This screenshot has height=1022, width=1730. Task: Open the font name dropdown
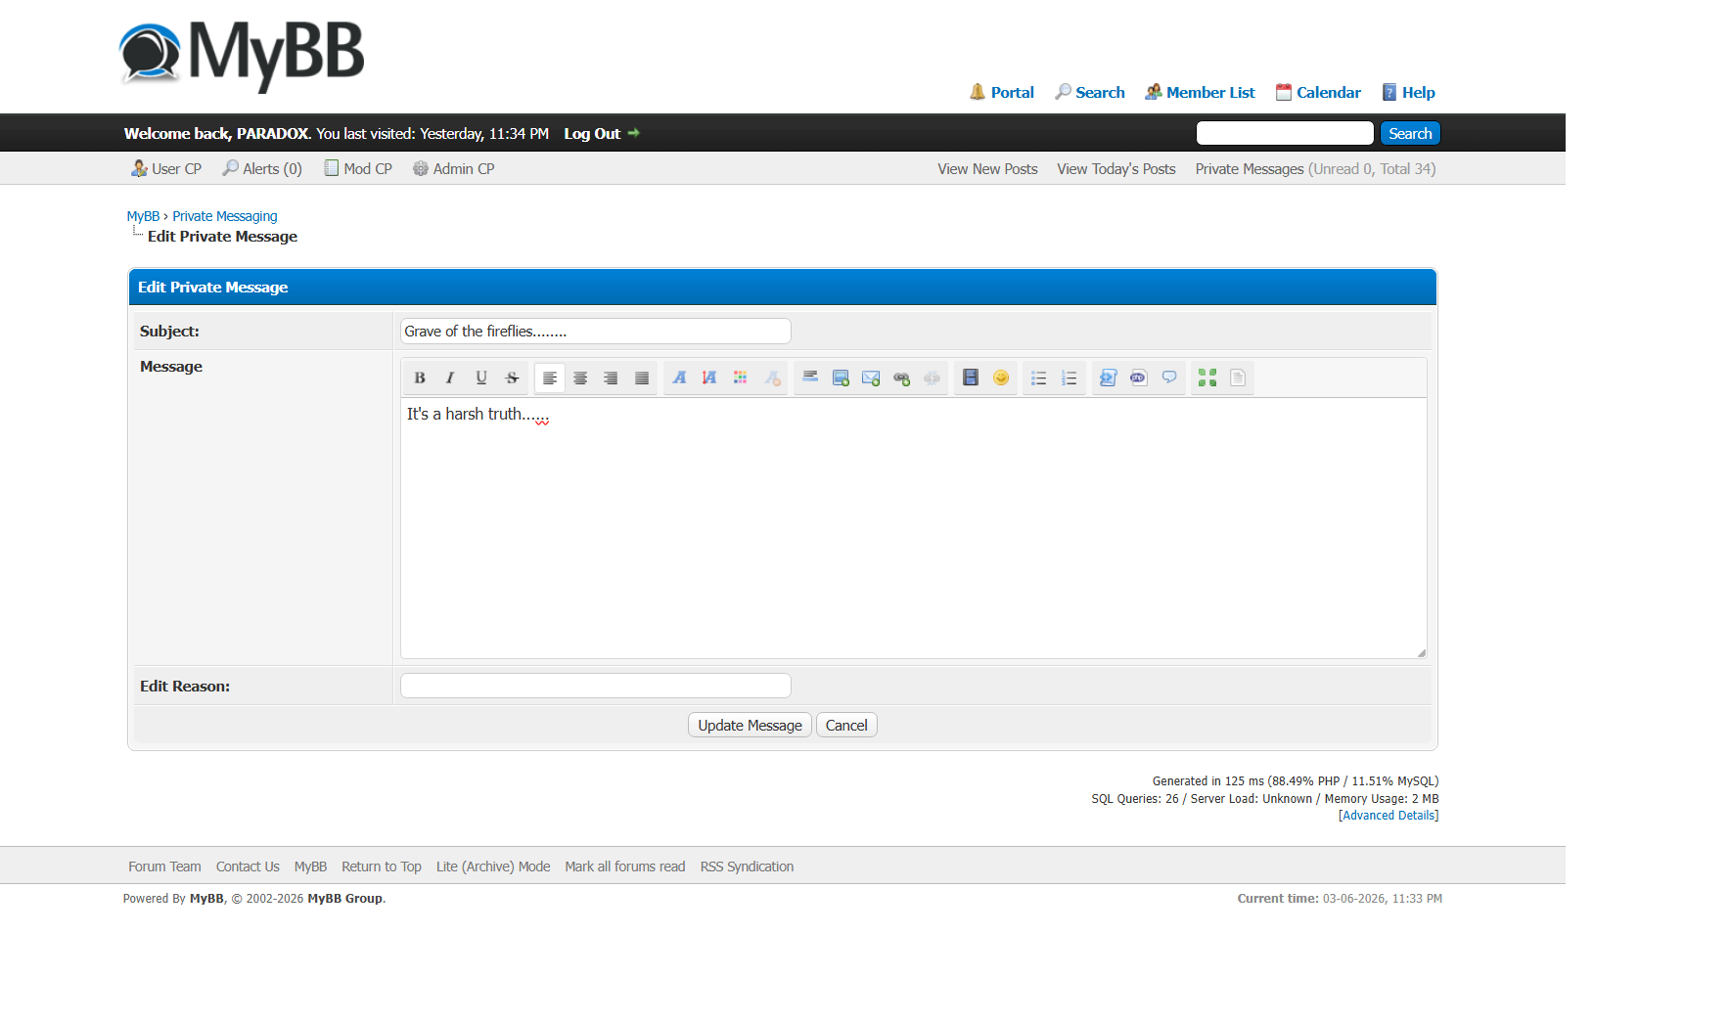(x=679, y=378)
